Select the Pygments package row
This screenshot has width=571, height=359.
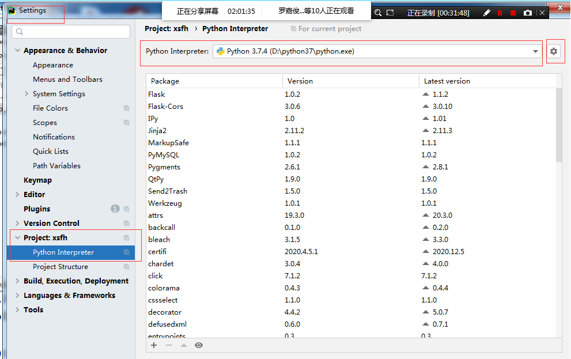(x=351, y=167)
